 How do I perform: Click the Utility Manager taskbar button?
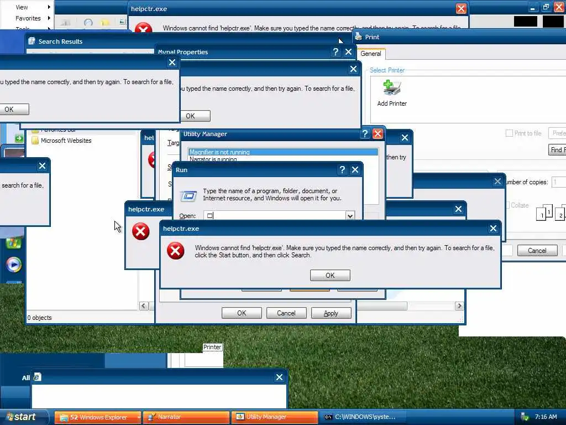[275, 417]
